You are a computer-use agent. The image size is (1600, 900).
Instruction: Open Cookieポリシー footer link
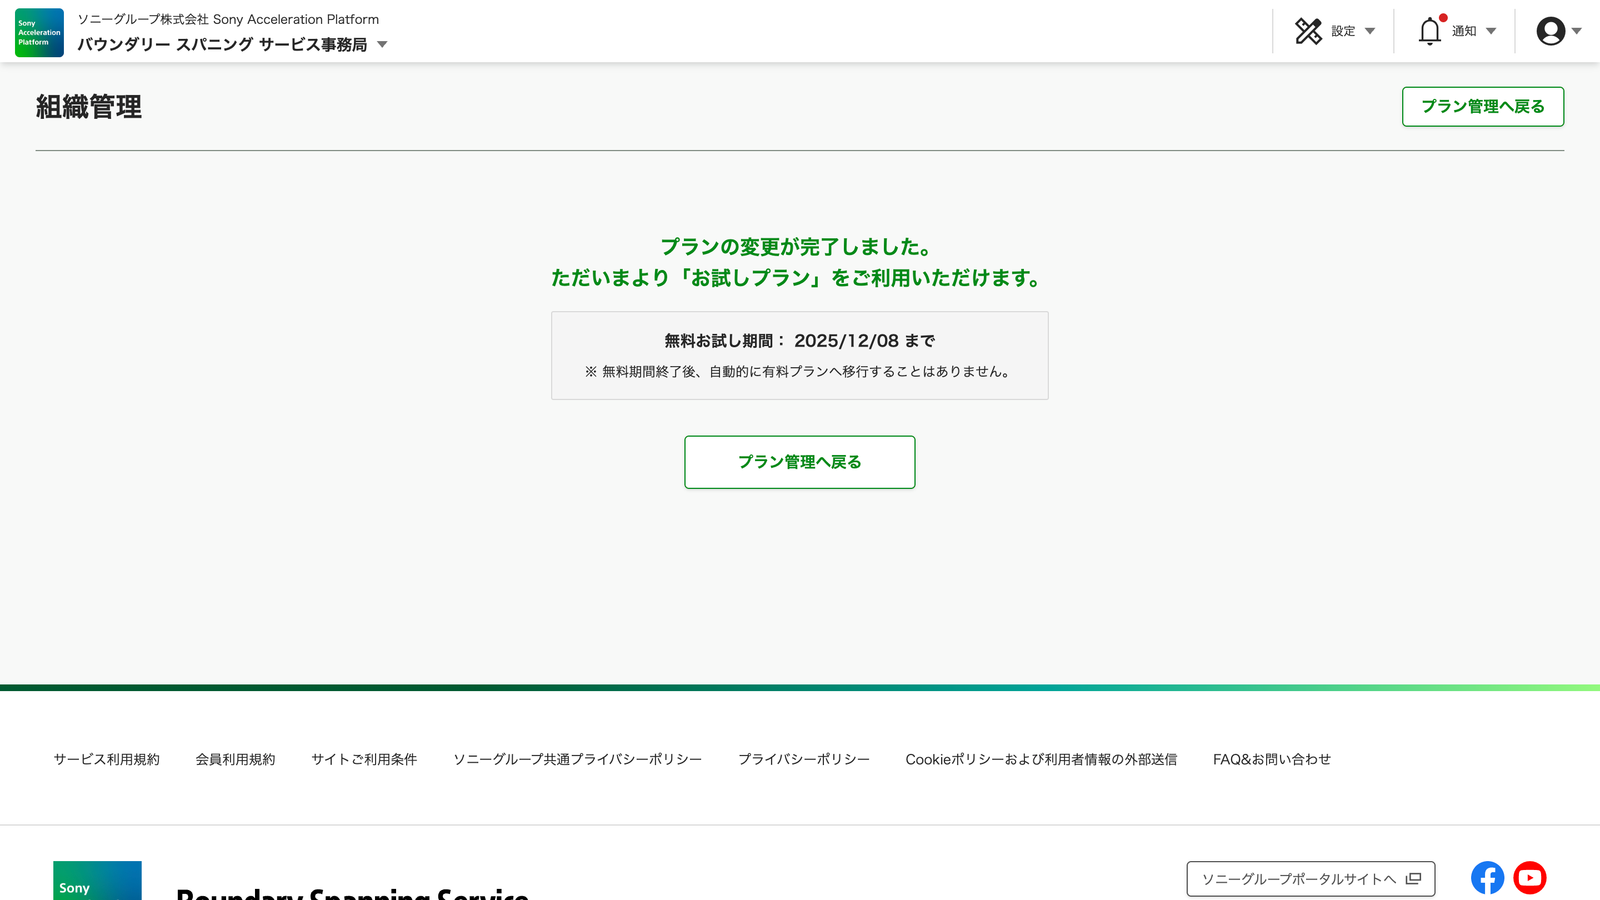[1041, 759]
